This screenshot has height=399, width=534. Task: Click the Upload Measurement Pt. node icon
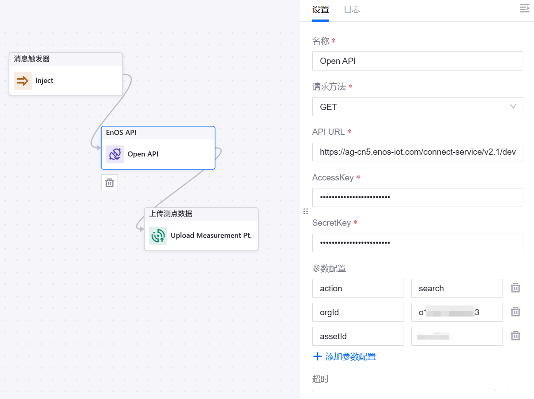pos(158,235)
